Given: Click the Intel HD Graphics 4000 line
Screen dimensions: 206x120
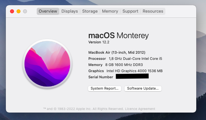Looking at the screenshot, I should click(x=125, y=71).
